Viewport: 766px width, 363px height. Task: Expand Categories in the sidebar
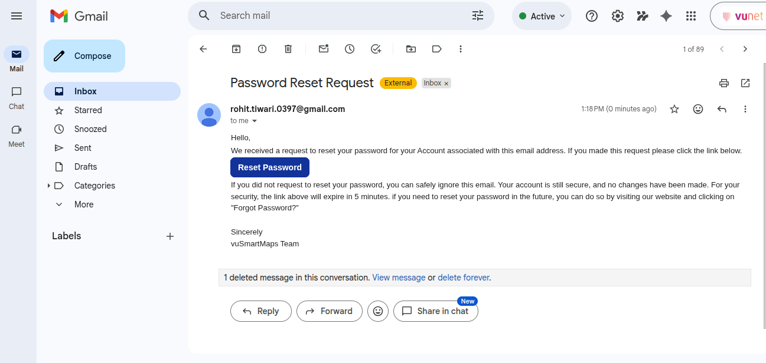(48, 186)
